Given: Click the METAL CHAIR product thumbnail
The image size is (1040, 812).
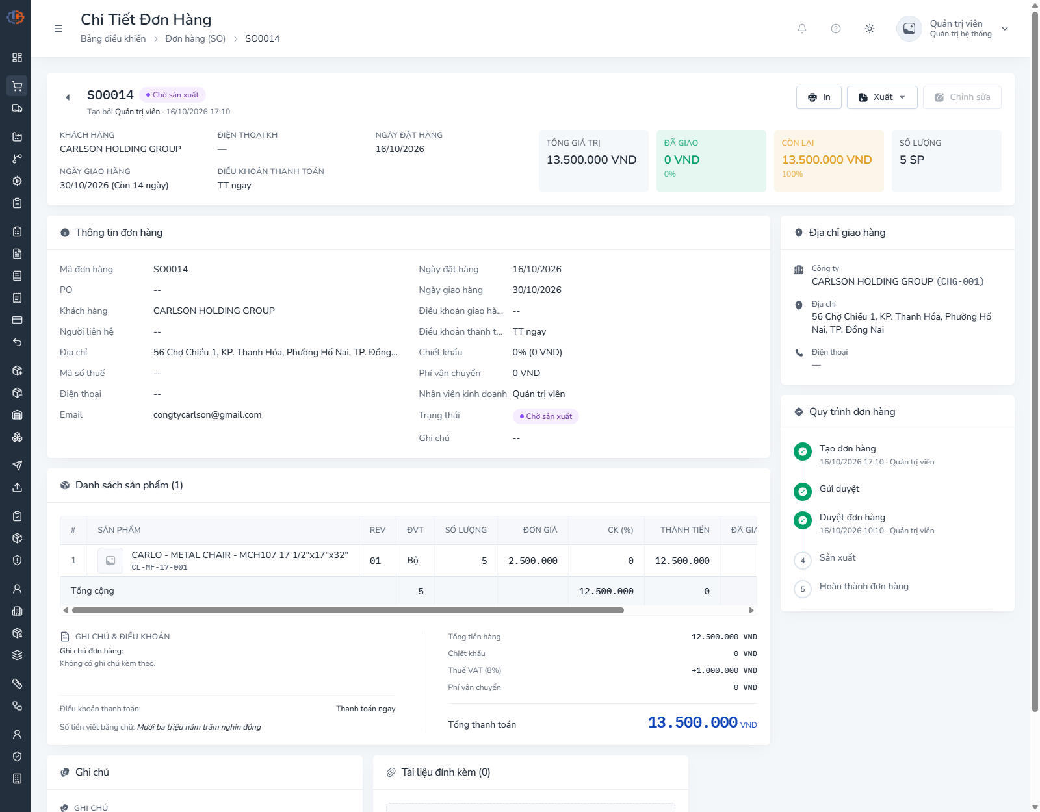Looking at the screenshot, I should (x=110, y=561).
